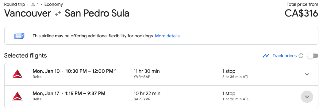Click the CA$316 total price

click(301, 13)
